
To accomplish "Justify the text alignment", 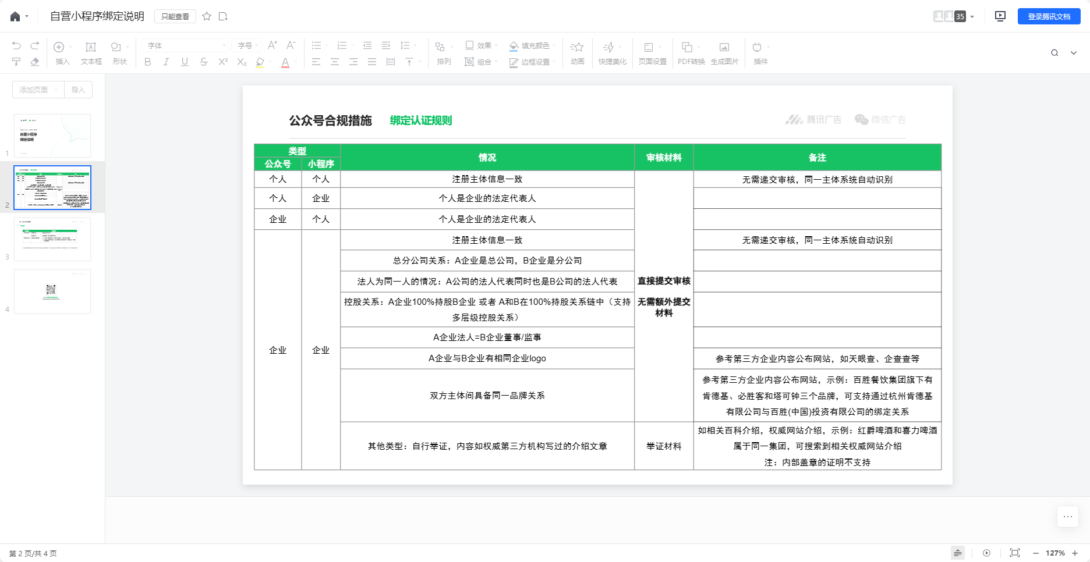I will click(x=372, y=62).
